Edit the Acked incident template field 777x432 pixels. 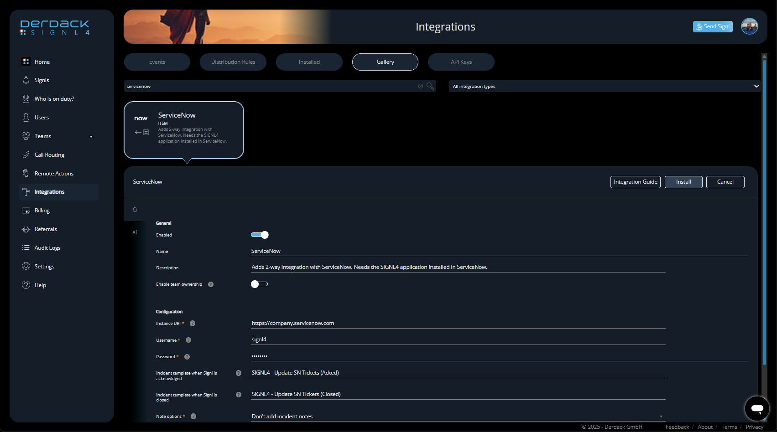pos(458,373)
